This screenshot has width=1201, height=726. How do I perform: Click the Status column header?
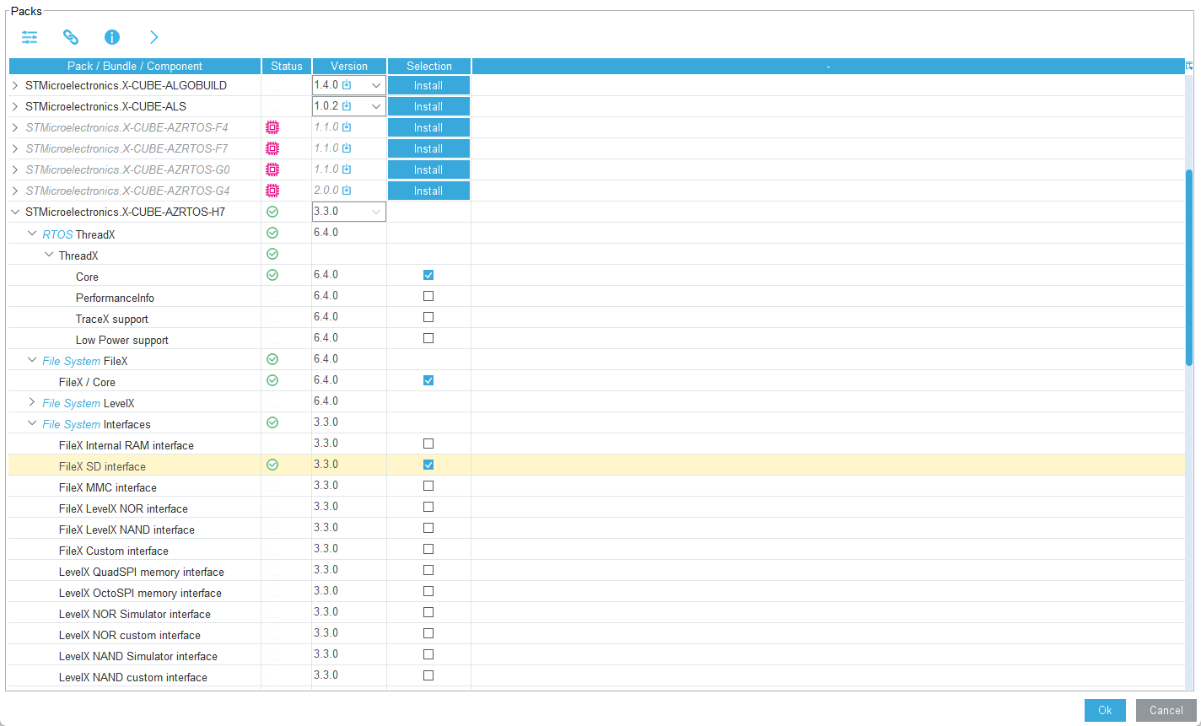click(287, 66)
